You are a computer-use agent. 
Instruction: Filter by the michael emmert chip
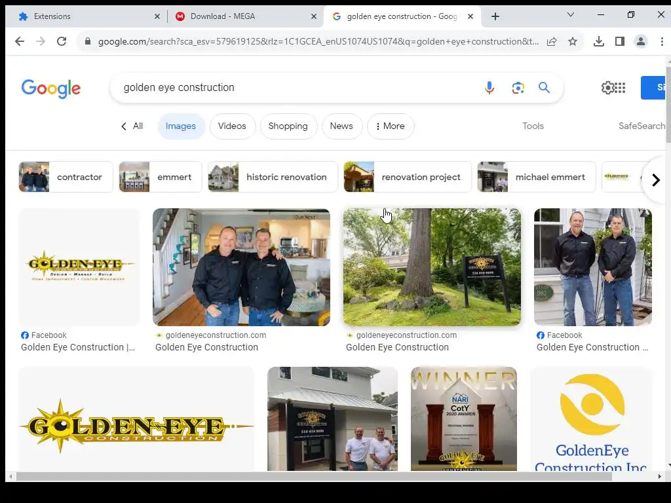pos(537,177)
